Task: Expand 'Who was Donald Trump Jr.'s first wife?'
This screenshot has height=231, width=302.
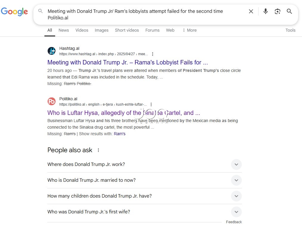Action: click(x=145, y=212)
